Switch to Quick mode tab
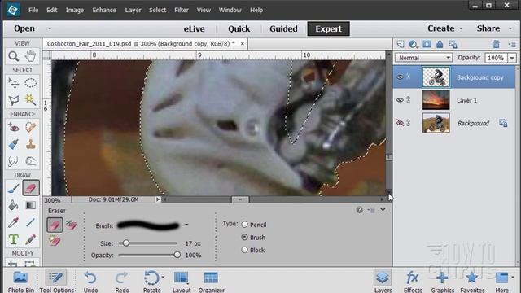 pos(239,29)
